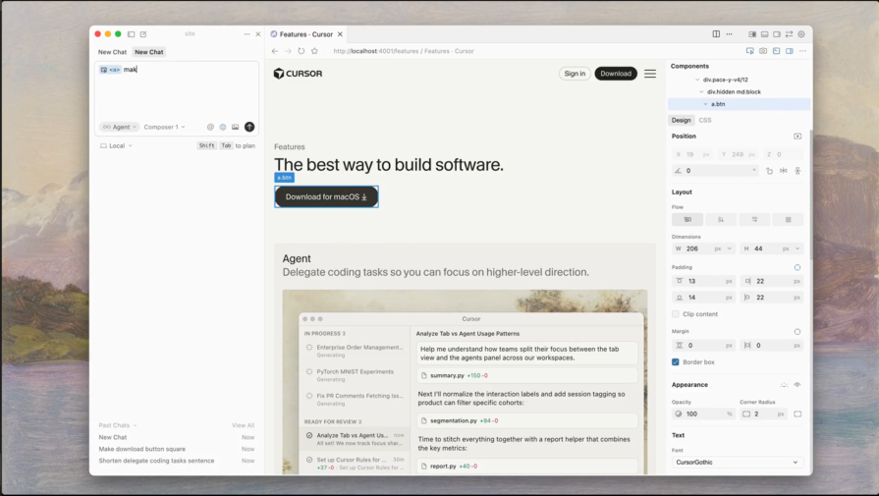The image size is (879, 496).
Task: Open settings via the gear icon
Action: click(x=801, y=34)
